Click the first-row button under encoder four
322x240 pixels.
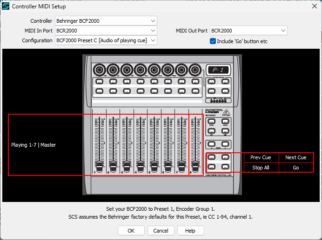click(141, 82)
